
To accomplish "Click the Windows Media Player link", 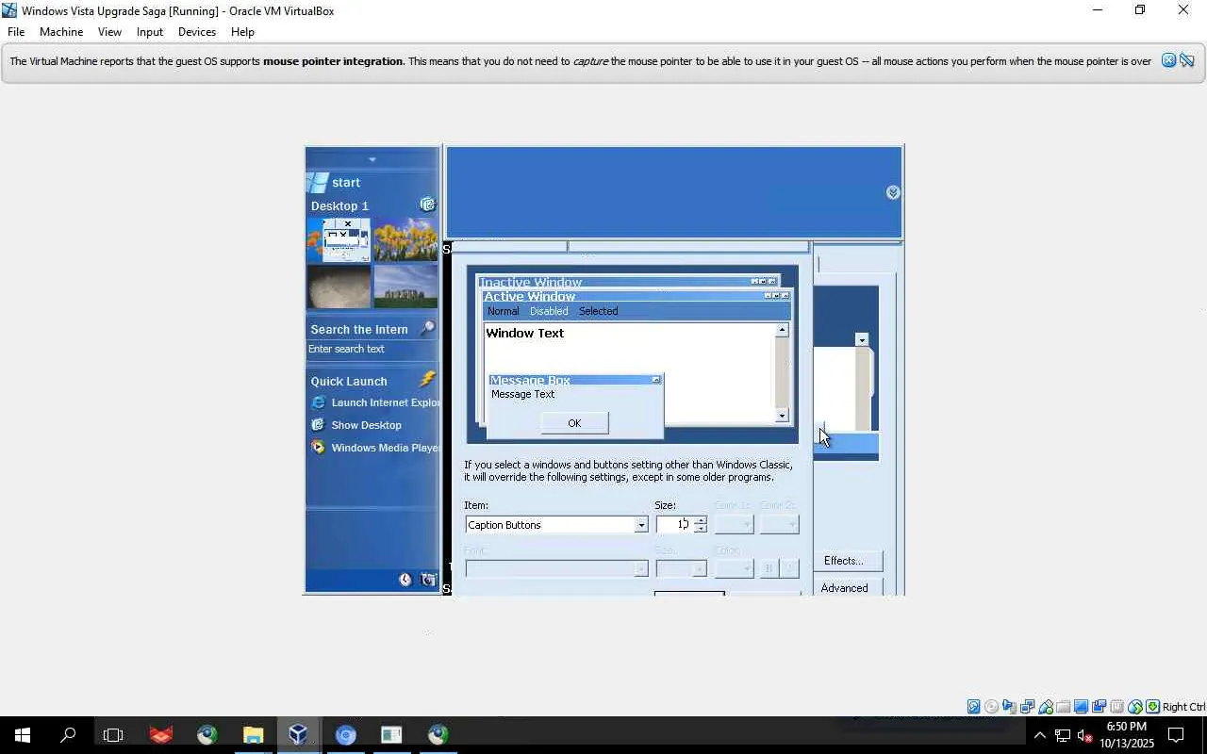I will click(x=386, y=448).
